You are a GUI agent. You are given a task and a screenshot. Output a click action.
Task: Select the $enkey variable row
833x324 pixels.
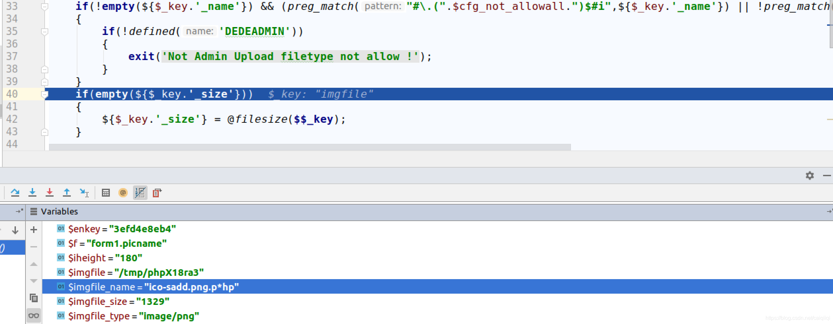[437, 229]
